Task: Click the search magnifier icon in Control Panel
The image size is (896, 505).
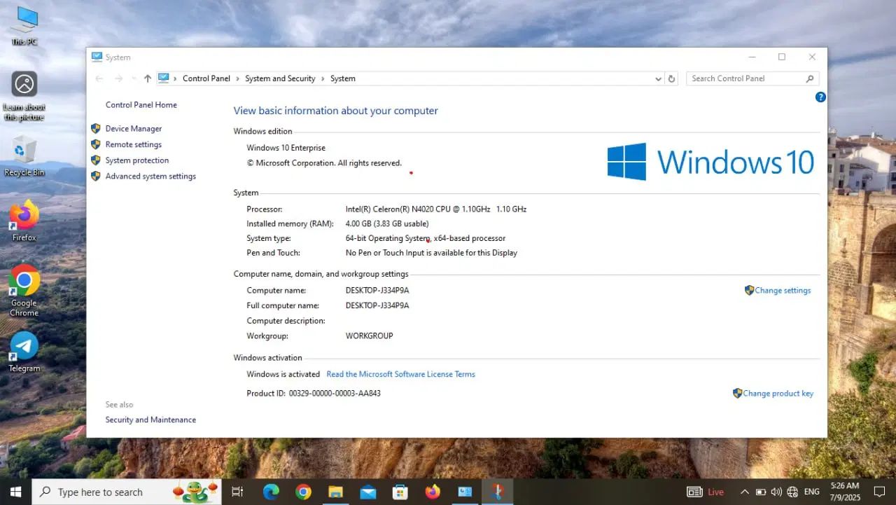Action: click(811, 79)
